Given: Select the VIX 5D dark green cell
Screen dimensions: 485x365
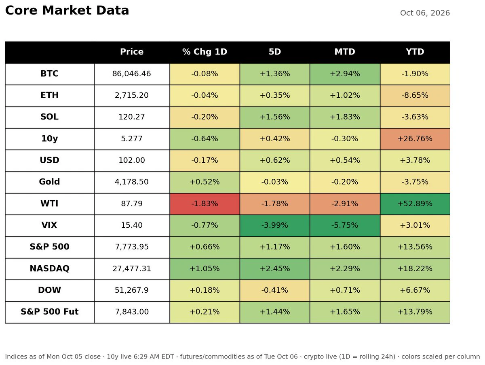Looking at the screenshot, I should click(275, 226).
